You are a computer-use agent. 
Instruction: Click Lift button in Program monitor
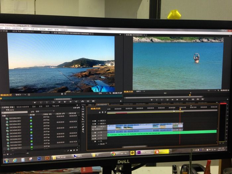(x=193, y=99)
